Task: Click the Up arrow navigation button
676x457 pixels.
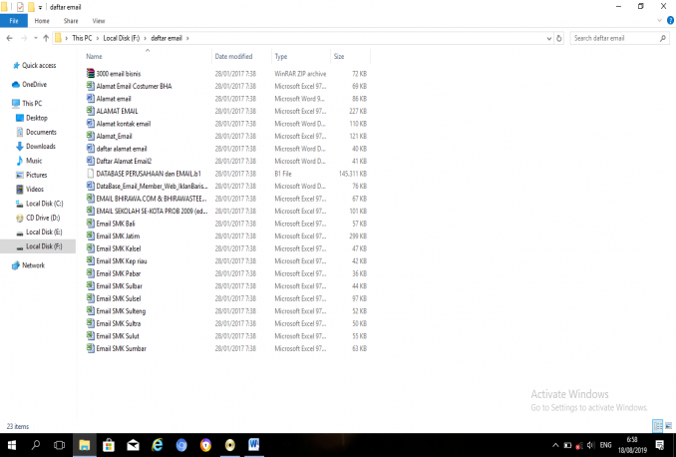Action: pos(46,38)
